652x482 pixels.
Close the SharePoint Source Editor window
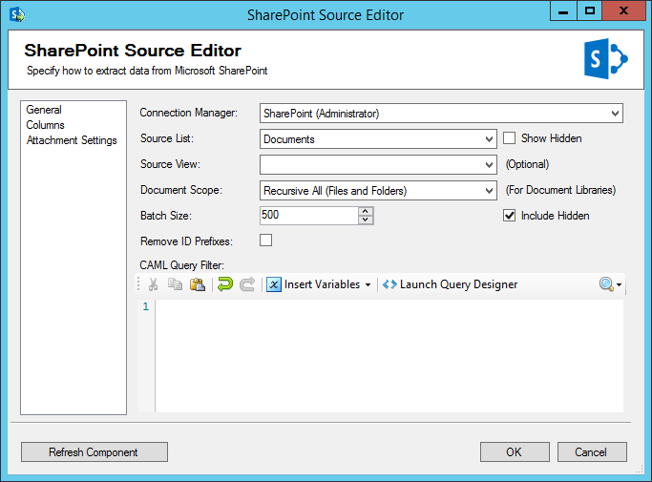click(x=623, y=10)
